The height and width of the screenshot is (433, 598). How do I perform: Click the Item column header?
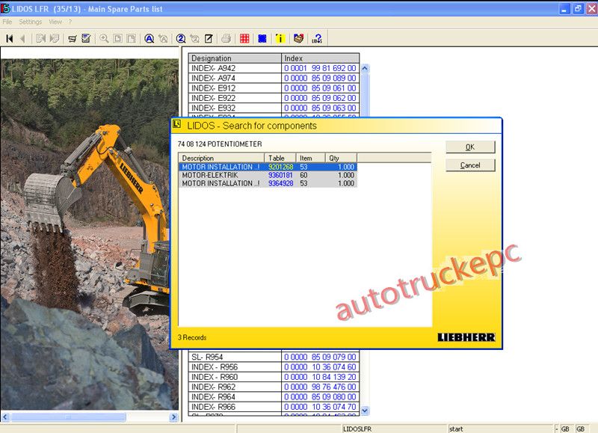point(310,158)
